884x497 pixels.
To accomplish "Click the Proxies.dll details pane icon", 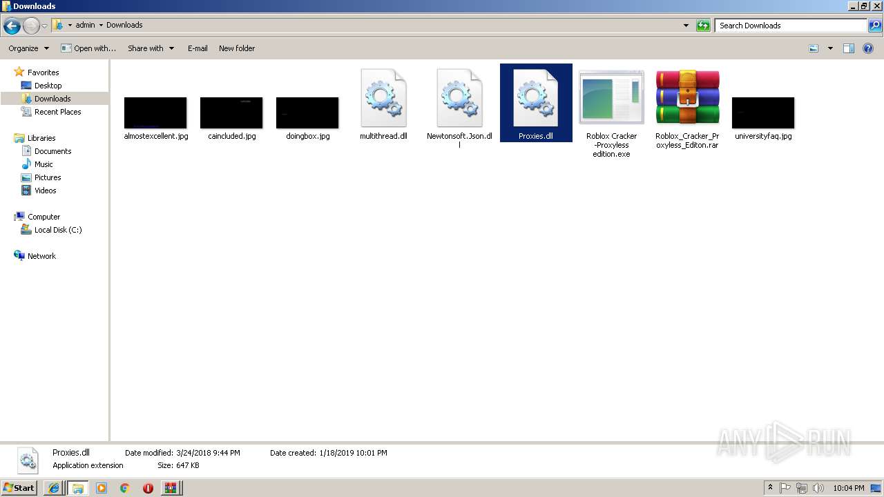I will (27, 460).
